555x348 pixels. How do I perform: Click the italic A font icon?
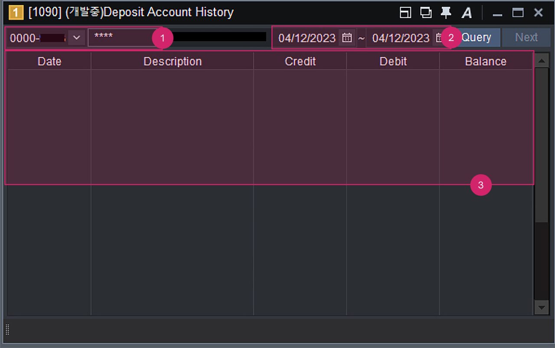467,13
